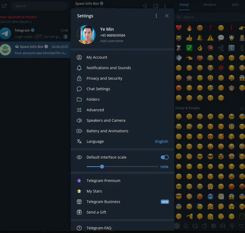Jump to recent emoji clock icon
245x233 pixels.
pyautogui.click(x=177, y=226)
